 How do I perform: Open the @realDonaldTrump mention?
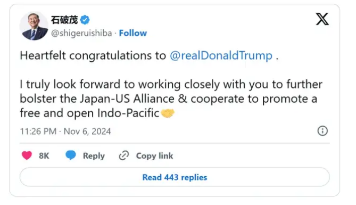coord(221,56)
